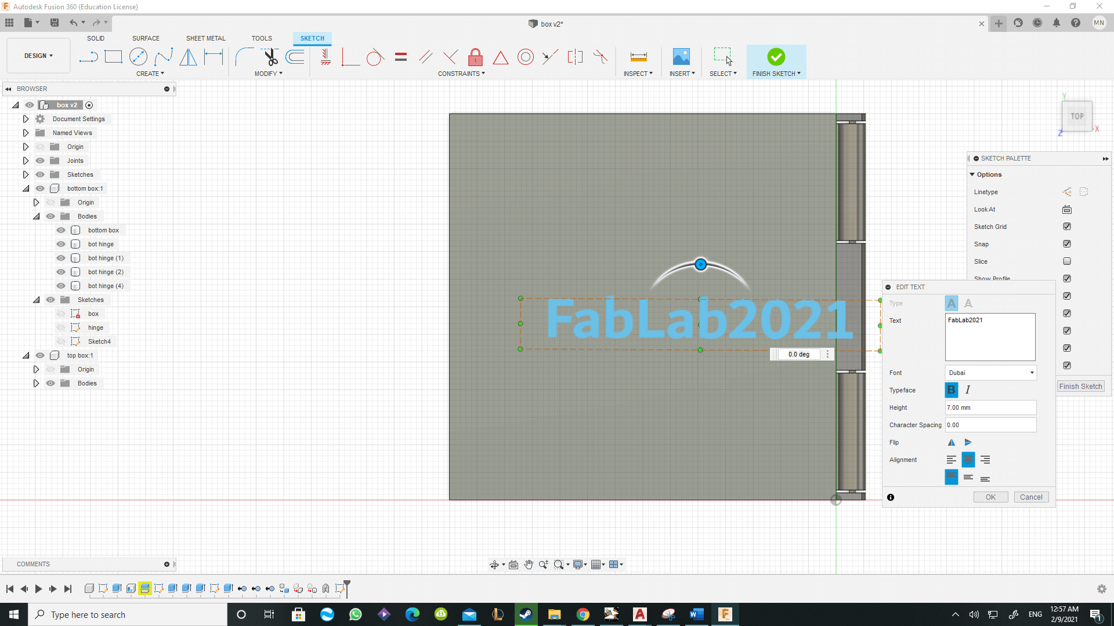Viewport: 1114px width, 626px height.
Task: Click Cancel in Edit Text dialog
Action: 1031,497
